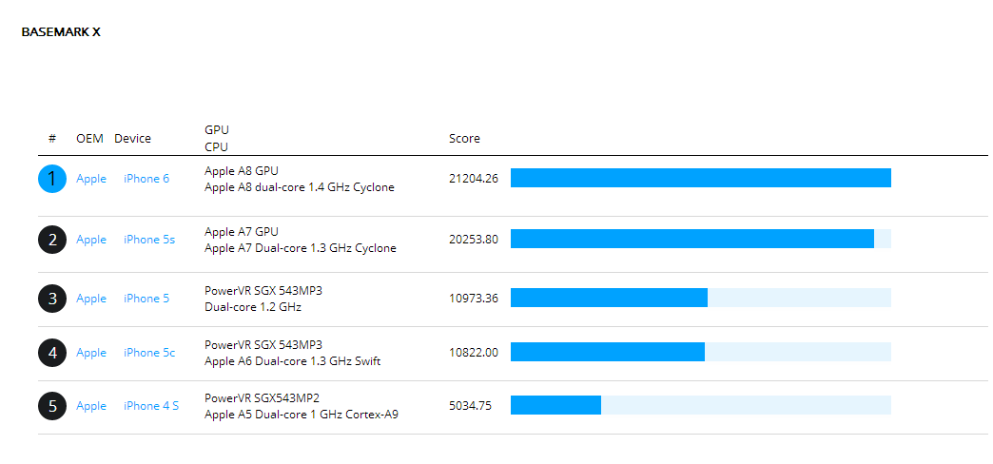Click the rank 3 circle badge

(x=52, y=299)
